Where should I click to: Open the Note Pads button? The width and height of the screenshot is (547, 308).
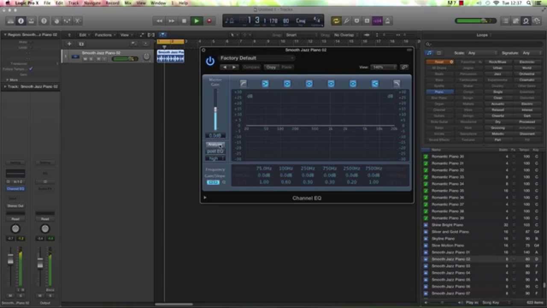tap(516, 21)
